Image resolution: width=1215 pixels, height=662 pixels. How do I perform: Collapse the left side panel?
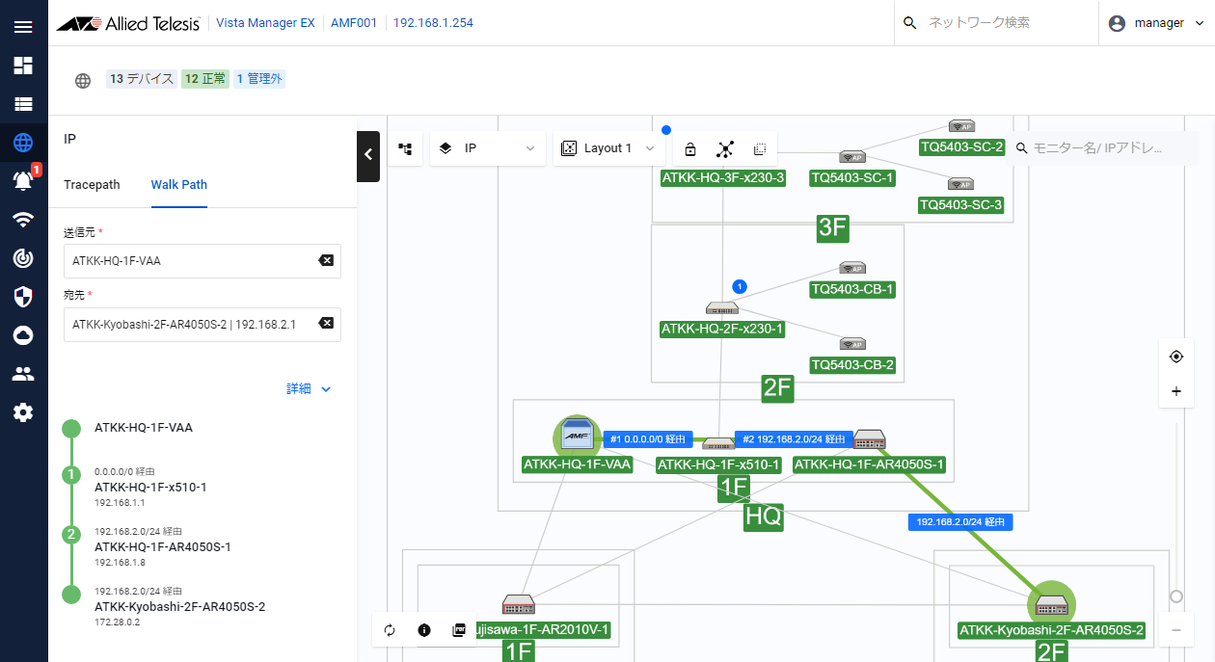pyautogui.click(x=368, y=154)
